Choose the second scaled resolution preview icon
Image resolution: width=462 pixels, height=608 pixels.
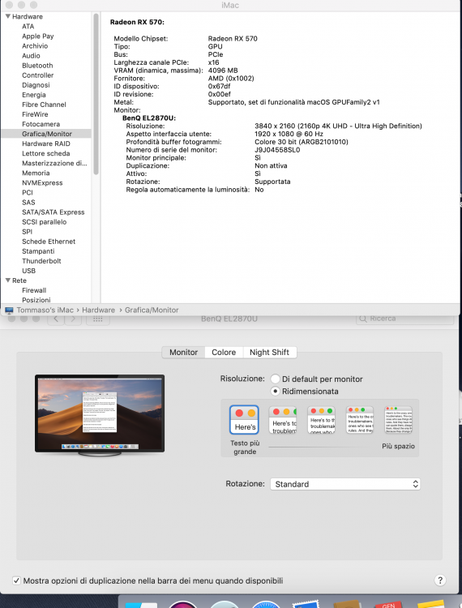[283, 420]
